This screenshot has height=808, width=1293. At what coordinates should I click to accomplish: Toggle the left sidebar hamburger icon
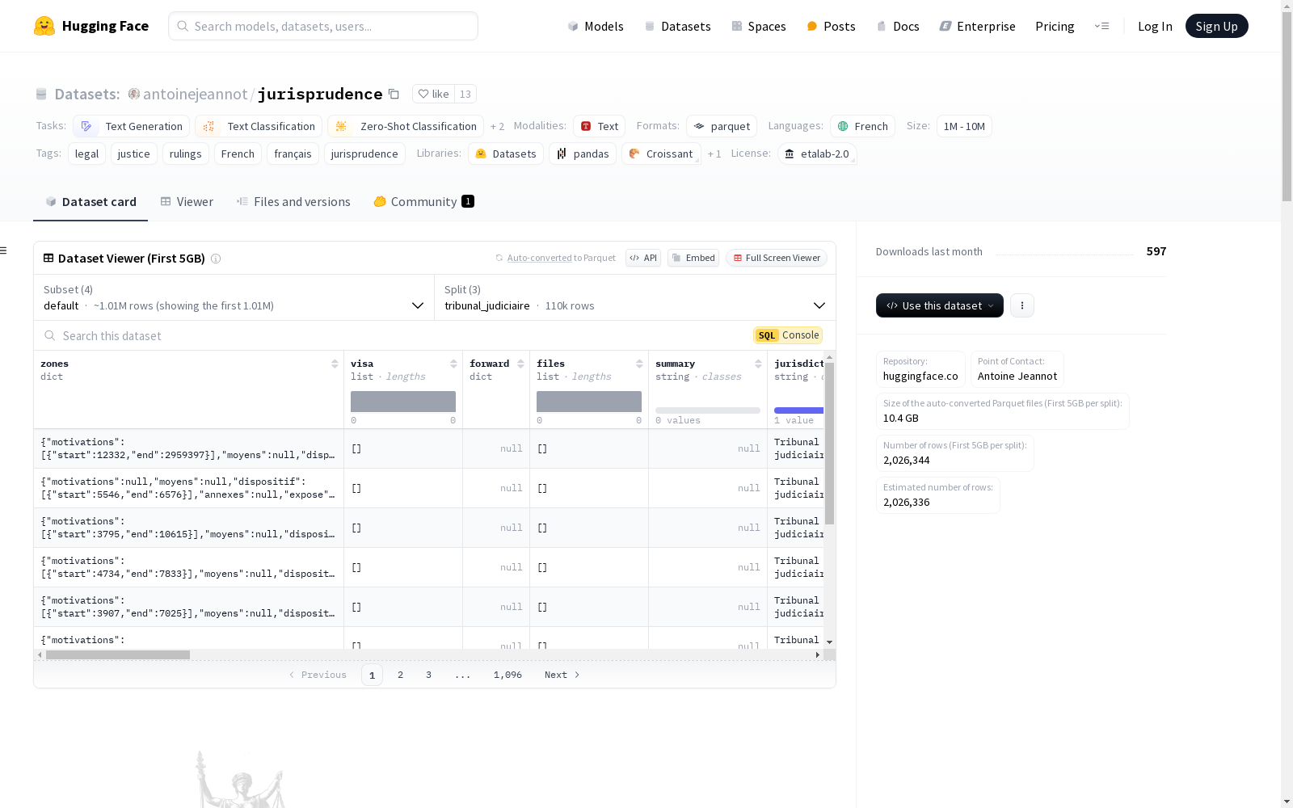4,250
